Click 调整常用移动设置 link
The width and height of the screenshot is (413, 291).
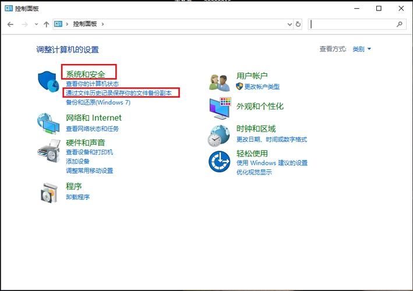[x=89, y=171]
